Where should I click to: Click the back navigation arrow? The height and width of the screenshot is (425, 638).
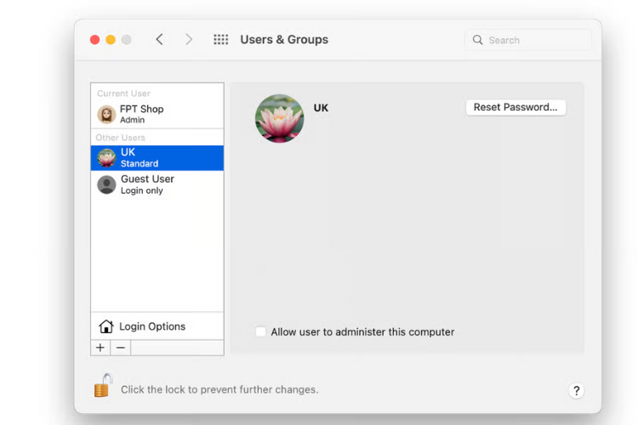[x=160, y=39]
